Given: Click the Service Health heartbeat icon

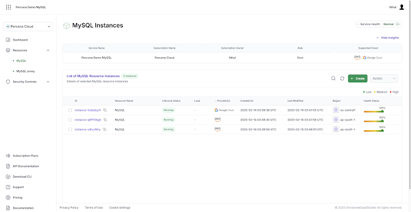Looking at the screenshot, I should pyautogui.click(x=398, y=24).
